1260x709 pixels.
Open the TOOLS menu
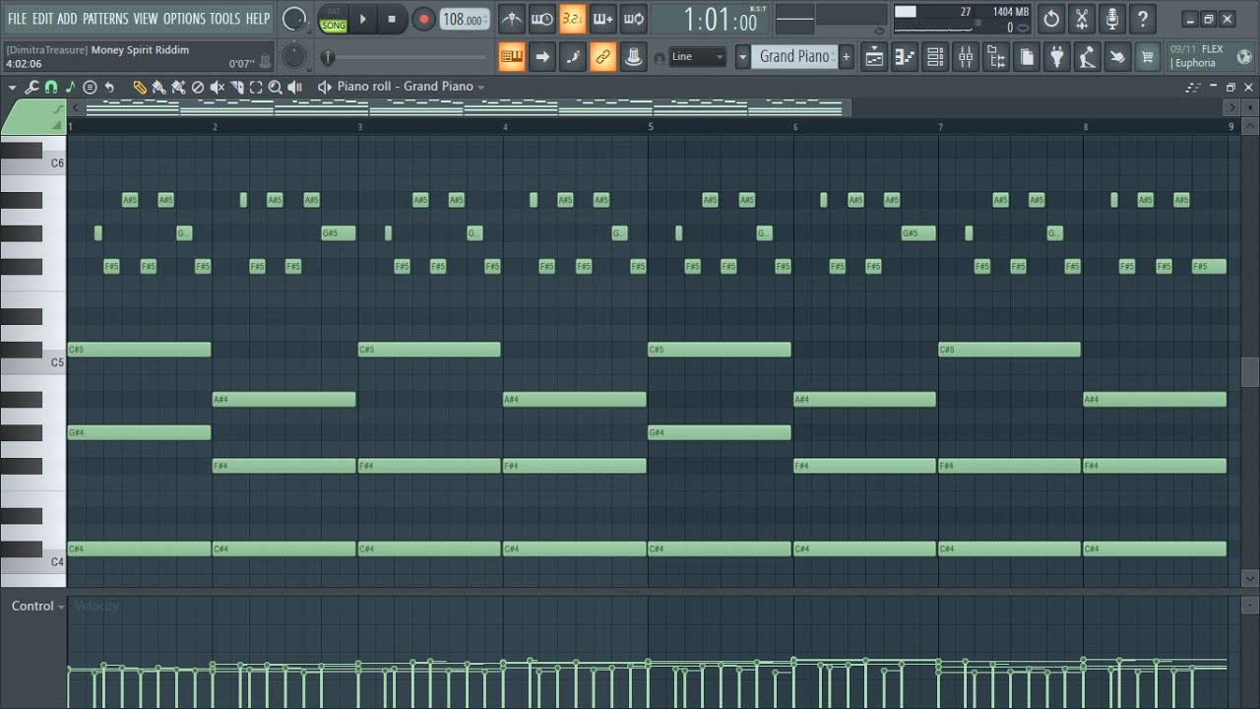point(224,19)
